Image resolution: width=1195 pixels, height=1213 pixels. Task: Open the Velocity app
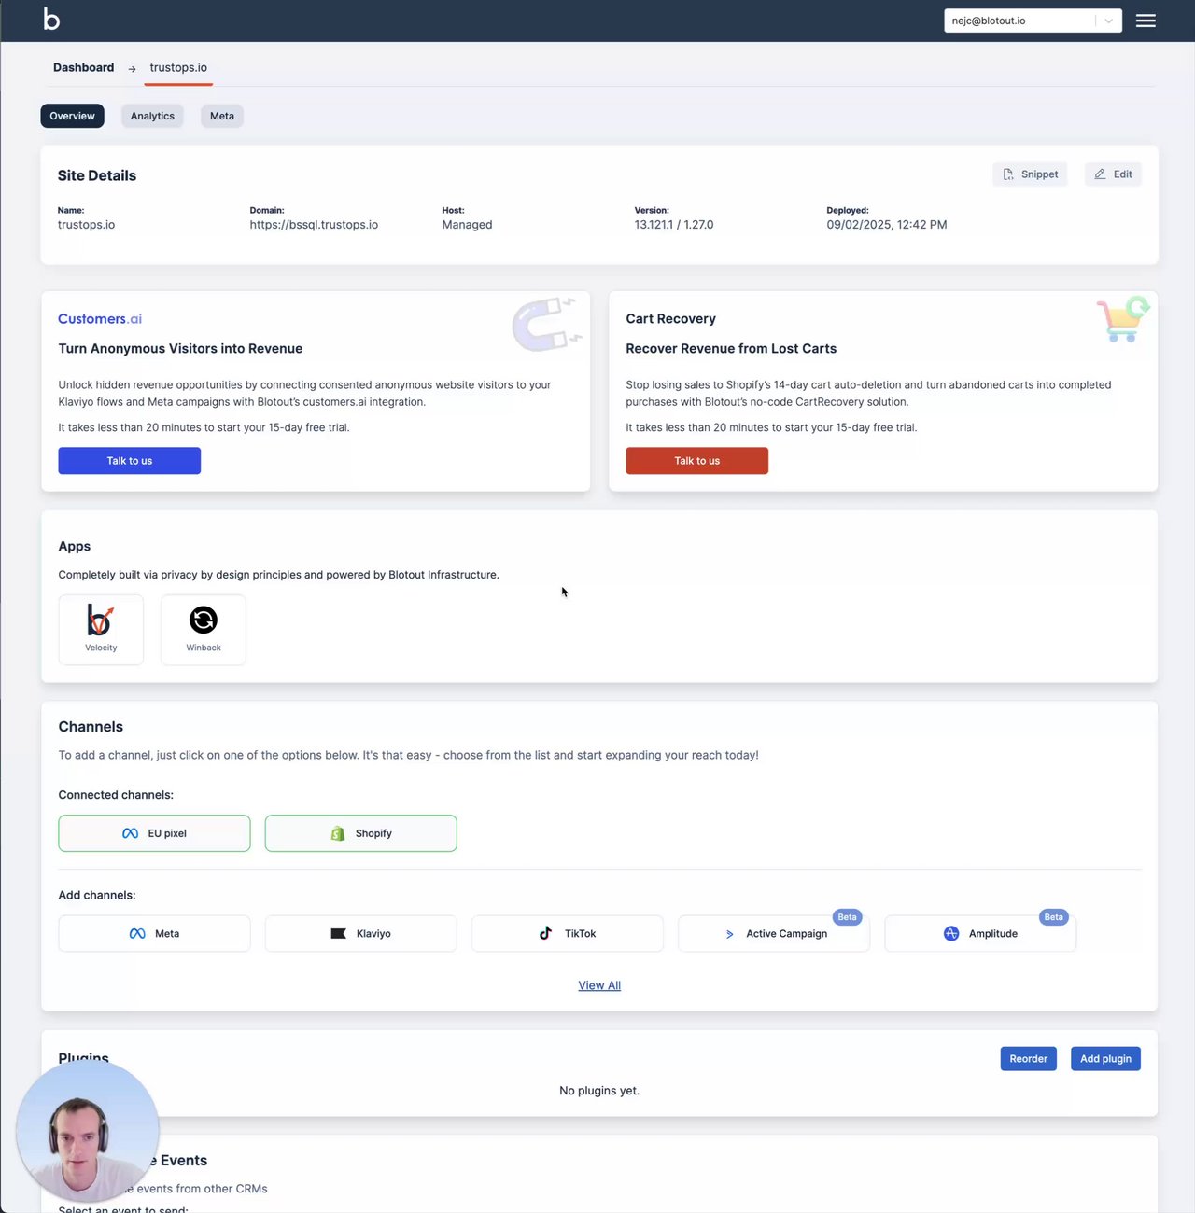coord(101,630)
